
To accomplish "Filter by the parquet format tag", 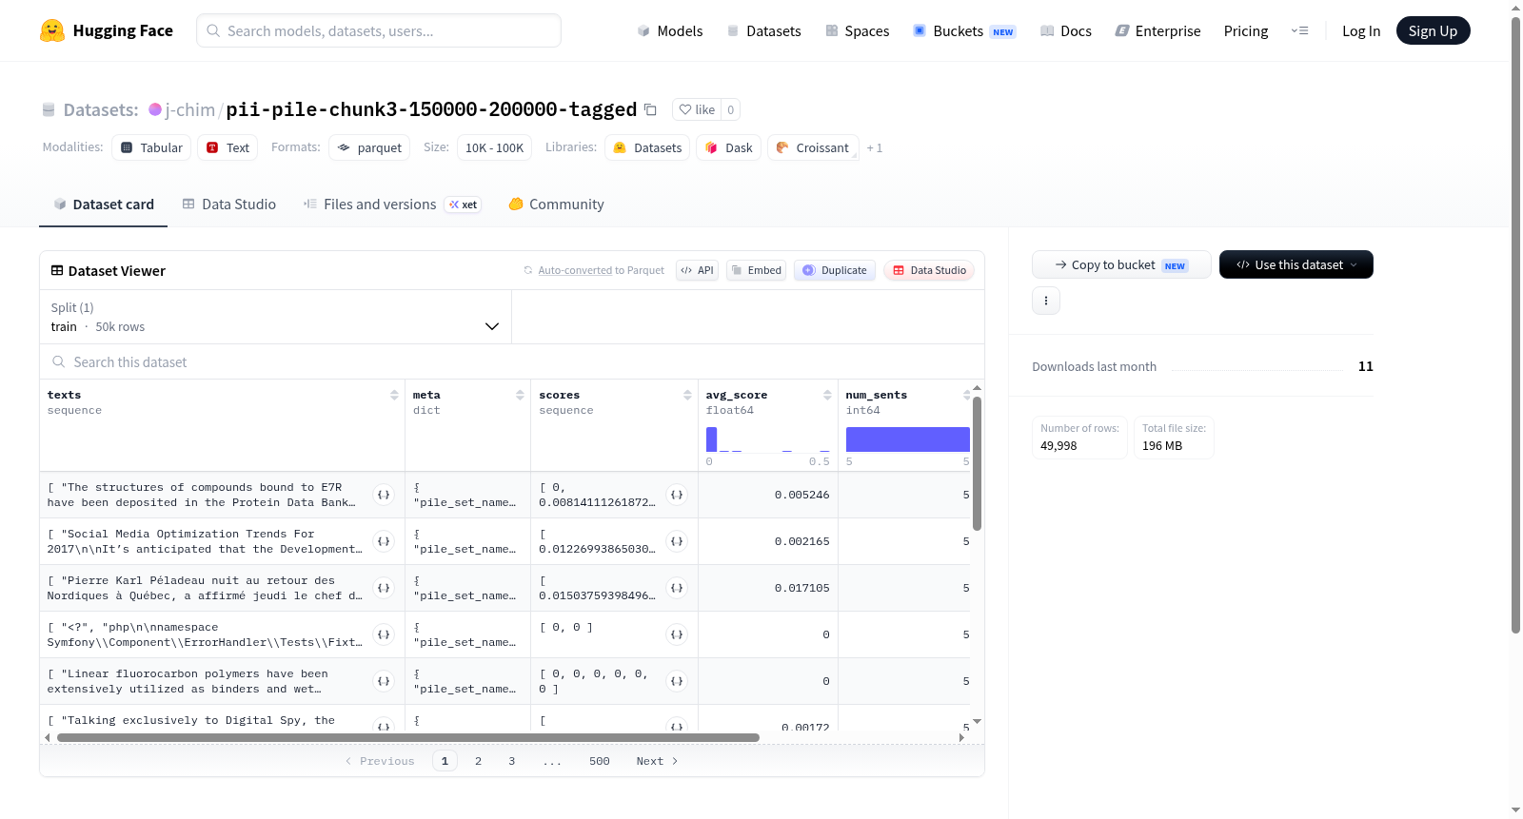I will (x=369, y=147).
